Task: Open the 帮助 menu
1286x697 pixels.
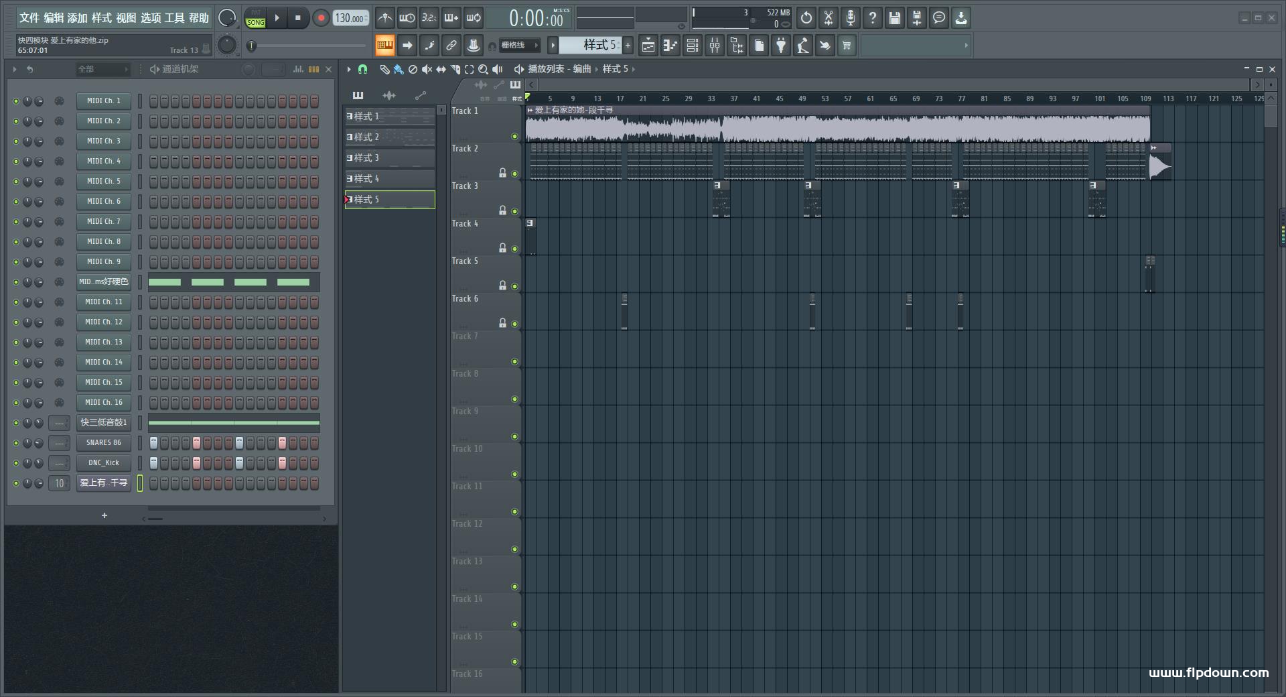Action: (199, 18)
